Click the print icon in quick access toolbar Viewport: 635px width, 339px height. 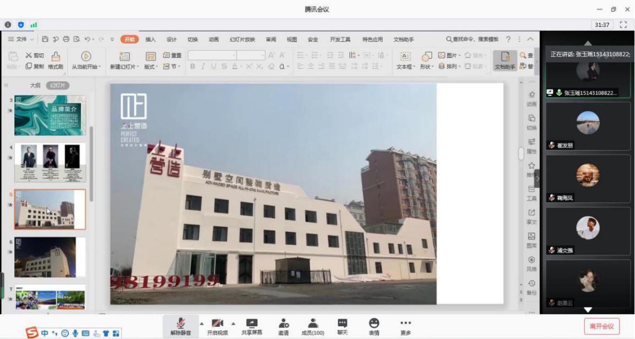(66, 39)
